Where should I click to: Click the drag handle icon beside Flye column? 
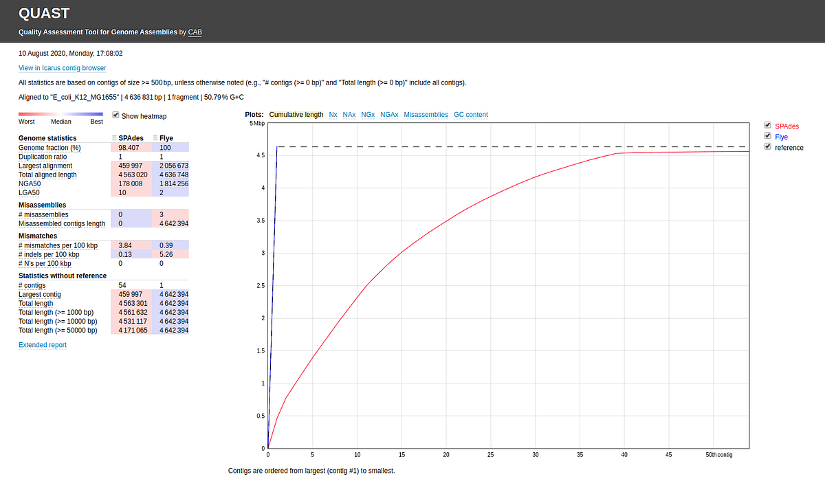point(155,138)
